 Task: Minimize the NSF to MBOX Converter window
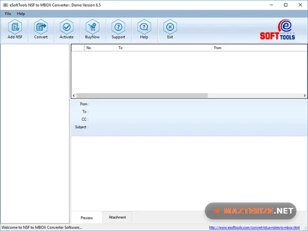click(x=271, y=5)
